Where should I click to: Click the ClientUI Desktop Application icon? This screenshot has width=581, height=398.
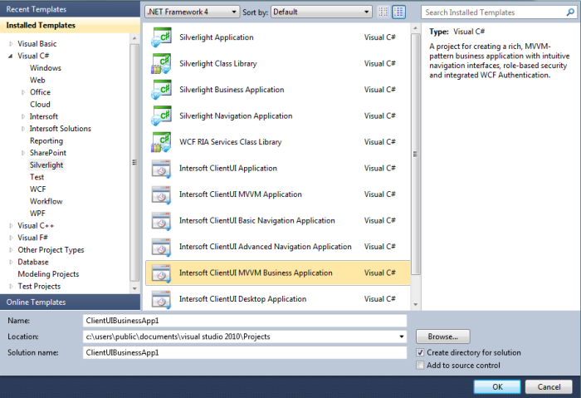tap(161, 299)
